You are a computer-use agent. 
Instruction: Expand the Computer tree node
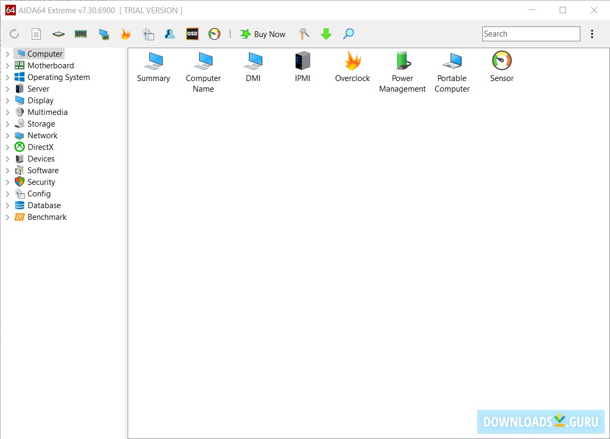pyautogui.click(x=7, y=54)
